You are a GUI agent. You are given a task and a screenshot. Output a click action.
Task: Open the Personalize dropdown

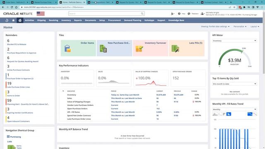point(240,26)
